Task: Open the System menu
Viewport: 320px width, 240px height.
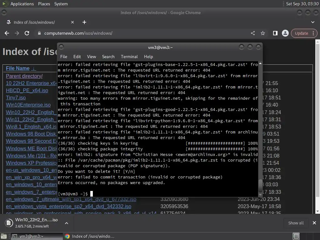Action: tap(61, 4)
